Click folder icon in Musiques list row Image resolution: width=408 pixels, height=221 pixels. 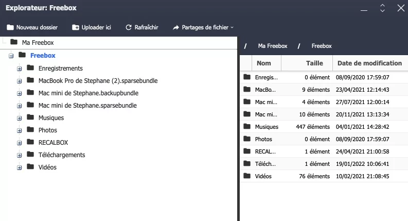click(x=247, y=126)
